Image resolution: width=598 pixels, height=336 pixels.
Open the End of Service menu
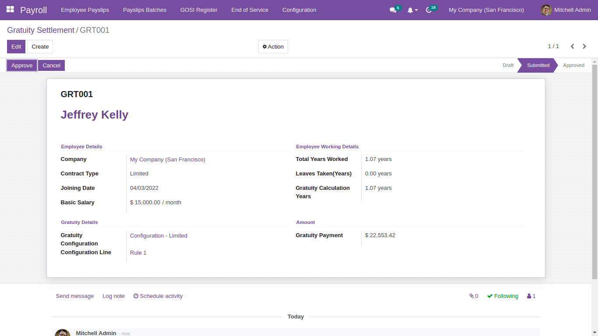250,10
